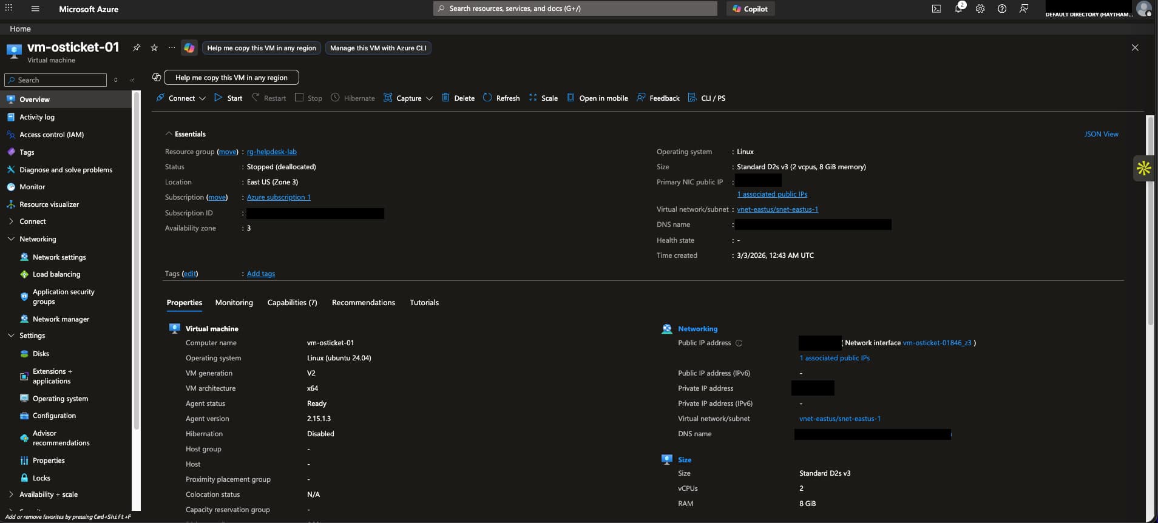
Task: Open the help question mark icon
Action: 1002,9
